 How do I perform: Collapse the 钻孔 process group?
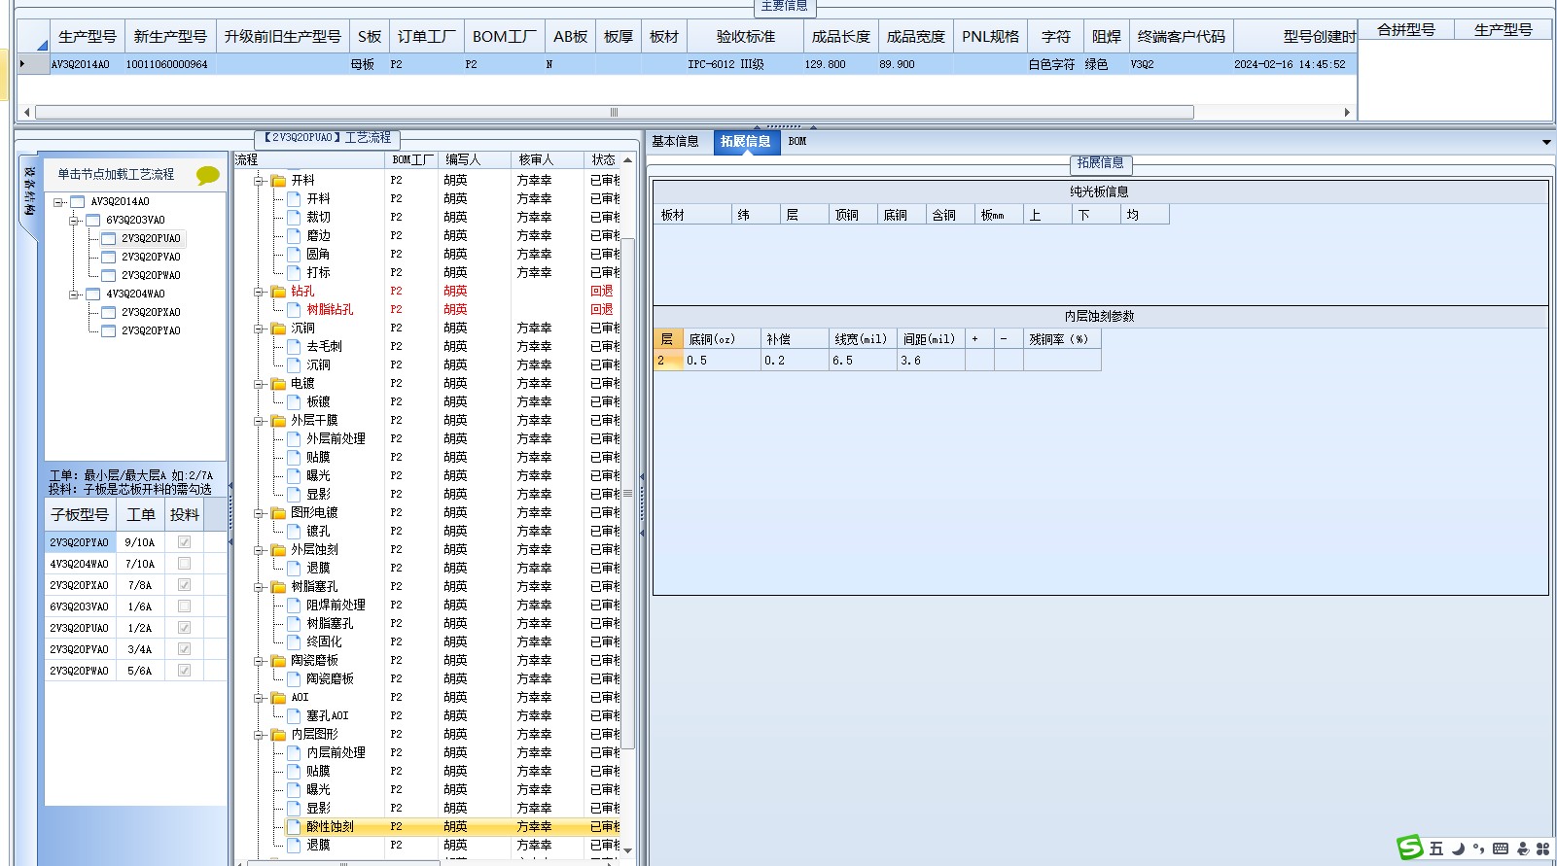pyautogui.click(x=260, y=292)
